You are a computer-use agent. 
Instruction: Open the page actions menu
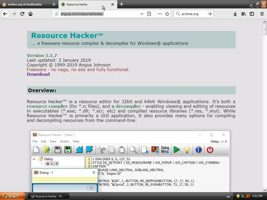160,14
